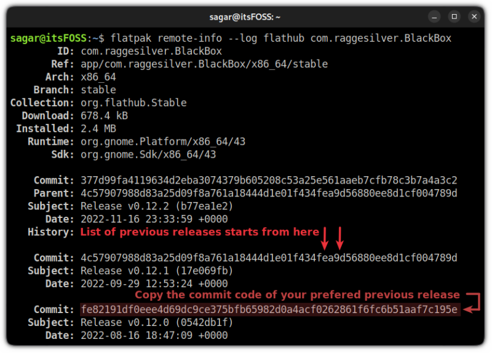Click the highlighted commit hash starting fe82191d
The height and width of the screenshot is (353, 492).
[x=269, y=309]
